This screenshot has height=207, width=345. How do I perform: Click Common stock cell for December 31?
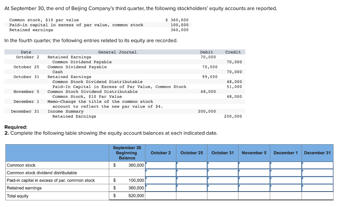tap(317, 165)
